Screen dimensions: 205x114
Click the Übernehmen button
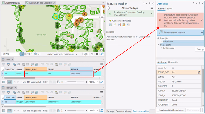click(x=193, y=110)
